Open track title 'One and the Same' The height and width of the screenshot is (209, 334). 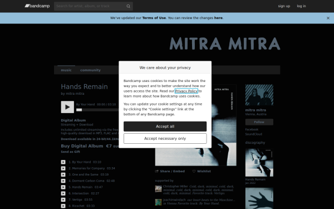click(x=85, y=174)
